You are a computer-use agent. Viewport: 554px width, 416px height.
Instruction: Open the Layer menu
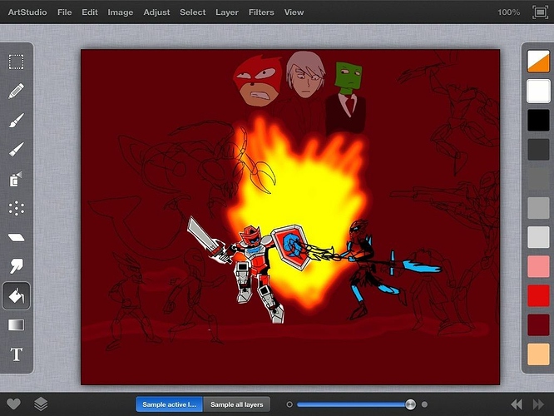coord(227,12)
